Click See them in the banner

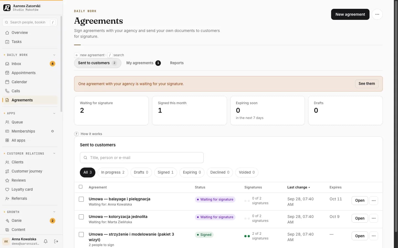click(x=367, y=84)
